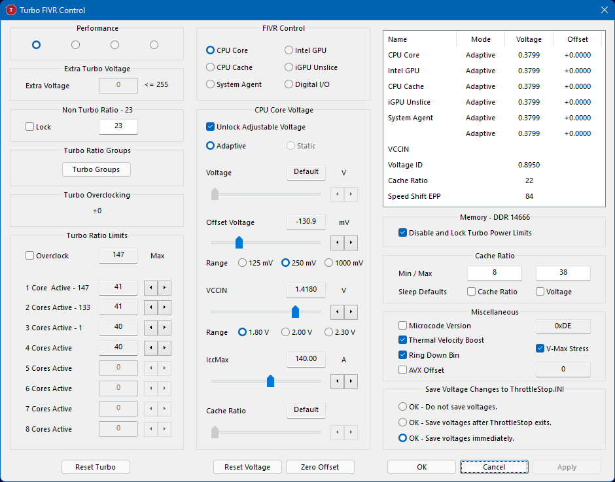The image size is (615, 482).
Task: Choose the 1000 mV offset range option
Action: point(329,263)
